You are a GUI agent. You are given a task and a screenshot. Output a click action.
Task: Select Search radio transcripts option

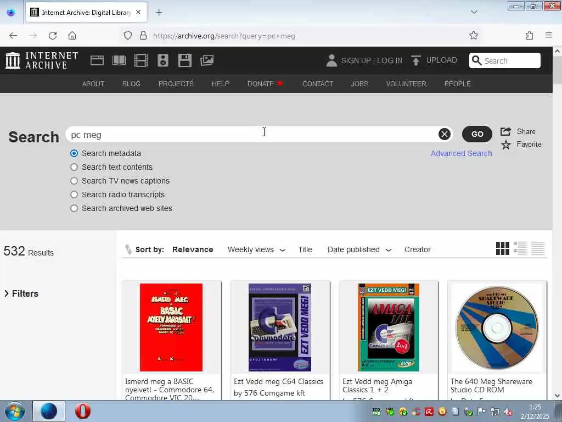pos(74,195)
